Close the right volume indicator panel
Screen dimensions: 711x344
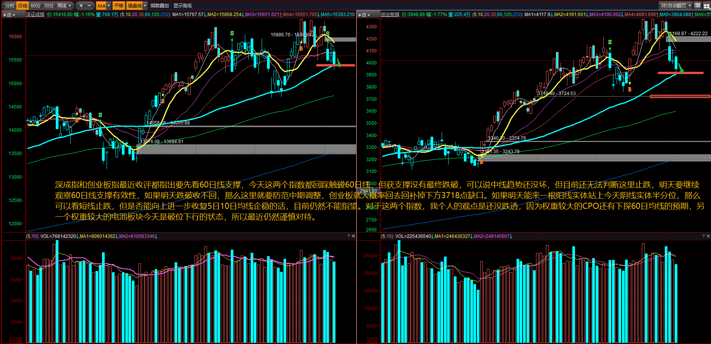click(708, 236)
